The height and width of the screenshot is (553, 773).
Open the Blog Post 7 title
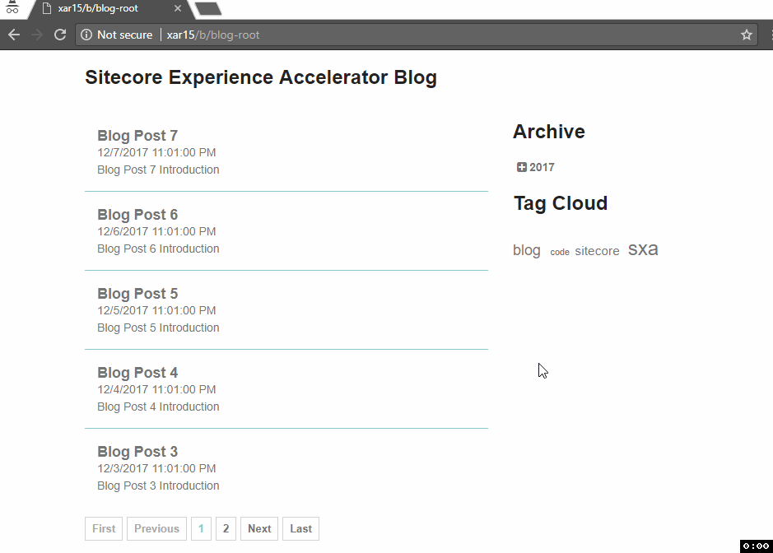click(x=137, y=136)
